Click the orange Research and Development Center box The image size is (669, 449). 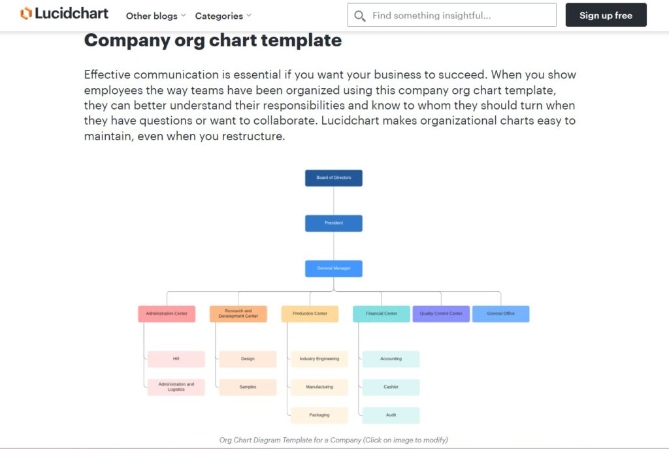click(238, 313)
